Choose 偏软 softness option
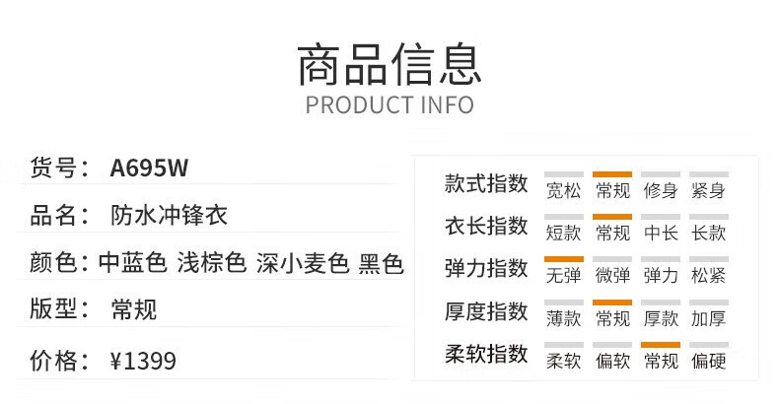This screenshot has width=779, height=404. (x=612, y=362)
